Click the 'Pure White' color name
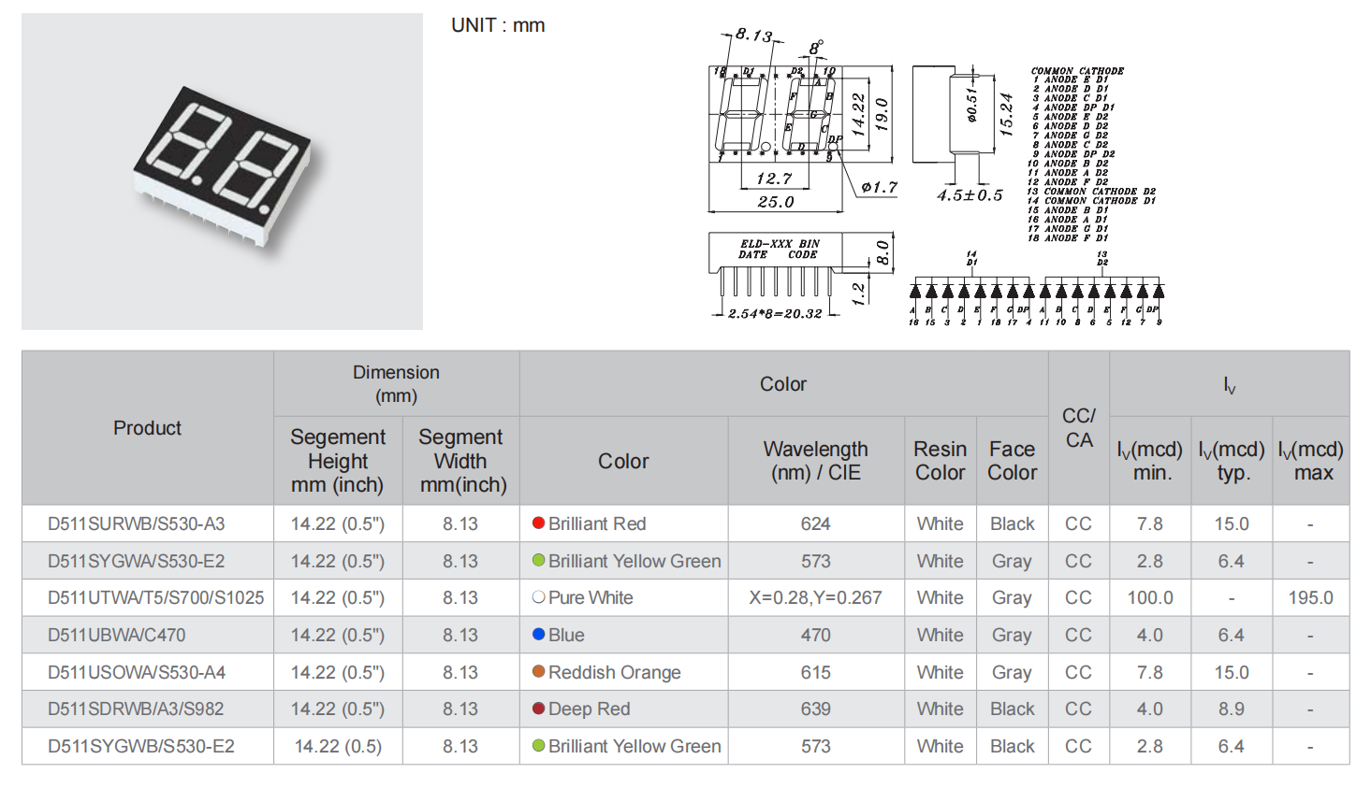Image resolution: width=1371 pixels, height=788 pixels. (x=591, y=597)
